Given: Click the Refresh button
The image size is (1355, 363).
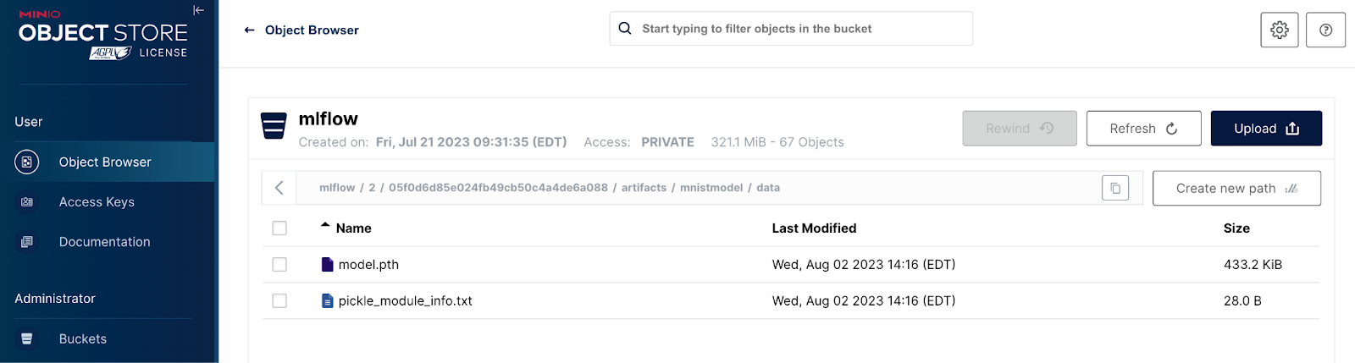Looking at the screenshot, I should point(1143,129).
